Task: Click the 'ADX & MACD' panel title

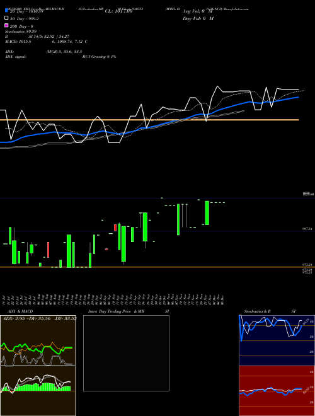Action: [20, 311]
